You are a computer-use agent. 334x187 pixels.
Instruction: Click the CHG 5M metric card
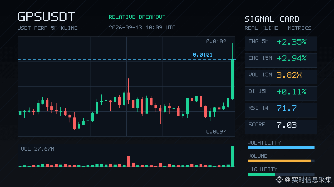(281, 43)
